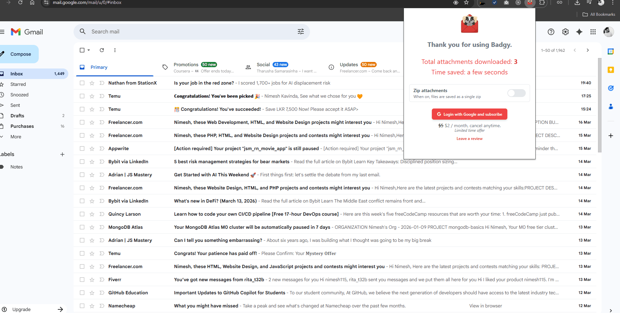
Task: Open Google Tasks side panel icon
Action: 611,88
